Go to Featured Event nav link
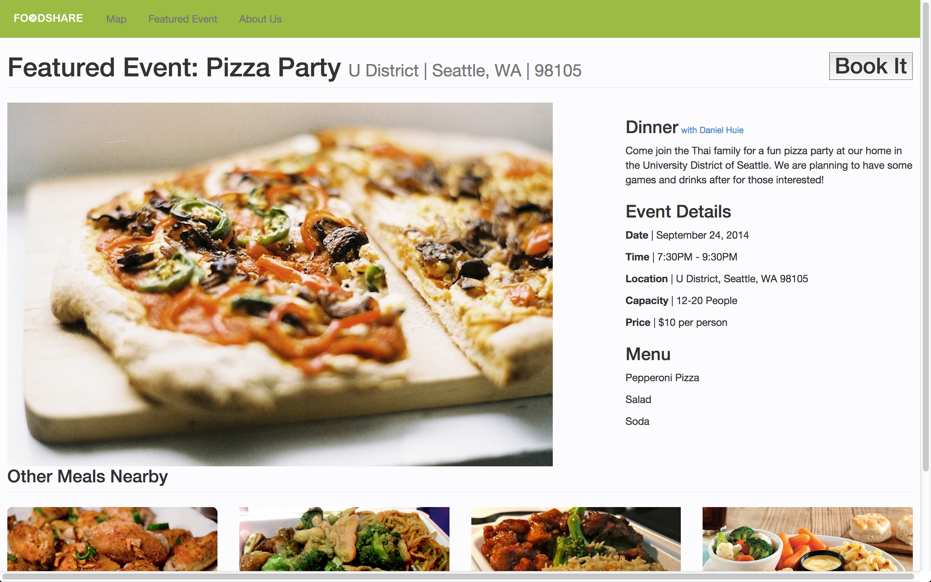931x582 pixels. tap(183, 19)
